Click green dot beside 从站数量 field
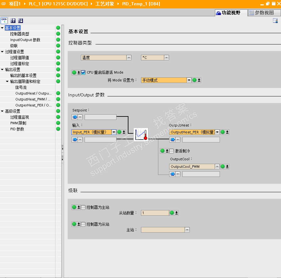 click(x=172, y=213)
